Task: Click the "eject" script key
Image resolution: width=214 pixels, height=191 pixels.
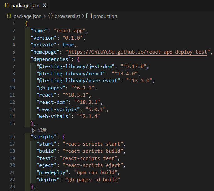Action: (46, 165)
